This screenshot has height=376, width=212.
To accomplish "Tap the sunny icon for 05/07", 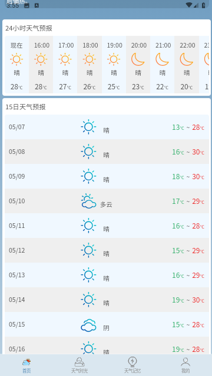I will pos(88,127).
